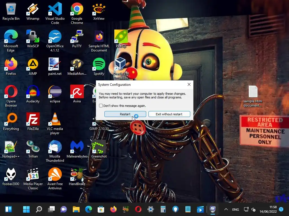289x216 pixels.
Task: Select the Trillian desktop icon
Action: pyautogui.click(x=33, y=149)
